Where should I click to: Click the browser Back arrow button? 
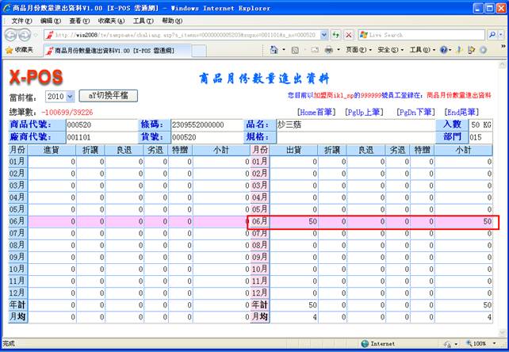(x=11, y=35)
